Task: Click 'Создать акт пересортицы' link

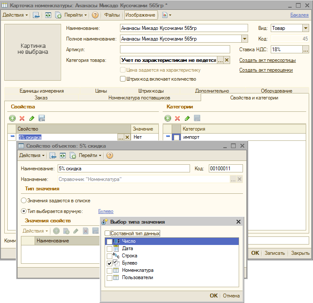Action: [x=267, y=60]
